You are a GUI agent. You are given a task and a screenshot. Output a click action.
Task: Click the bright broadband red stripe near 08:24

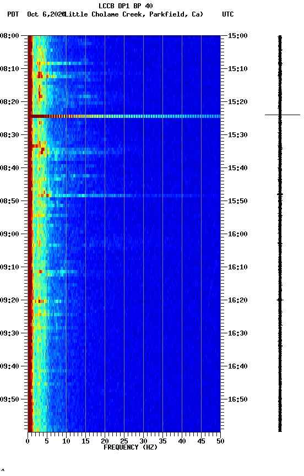point(124,116)
